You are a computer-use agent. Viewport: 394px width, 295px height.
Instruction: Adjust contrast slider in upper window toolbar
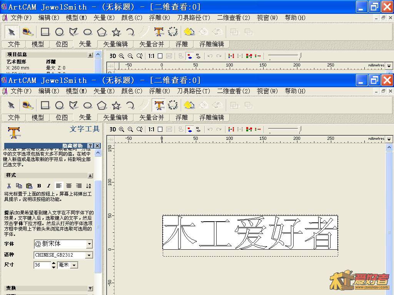[300, 56]
